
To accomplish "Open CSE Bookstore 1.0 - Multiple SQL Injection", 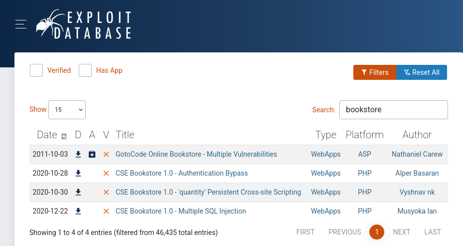I will tap(181, 211).
